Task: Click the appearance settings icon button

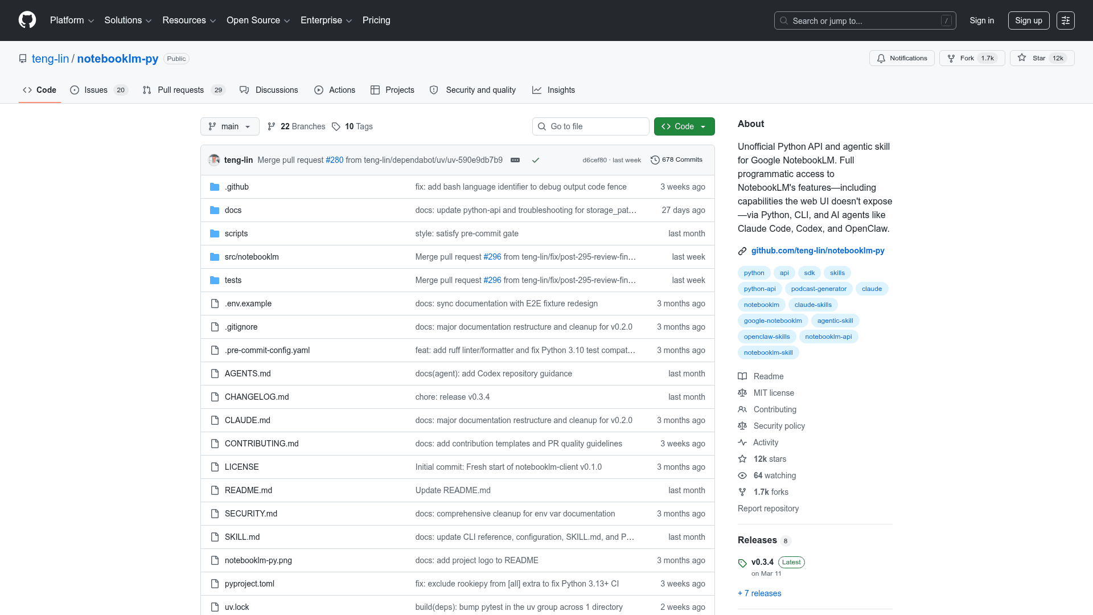Action: point(1065,20)
